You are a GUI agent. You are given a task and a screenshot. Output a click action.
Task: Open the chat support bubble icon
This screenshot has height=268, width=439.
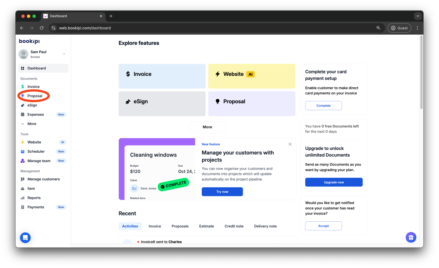[25, 238]
